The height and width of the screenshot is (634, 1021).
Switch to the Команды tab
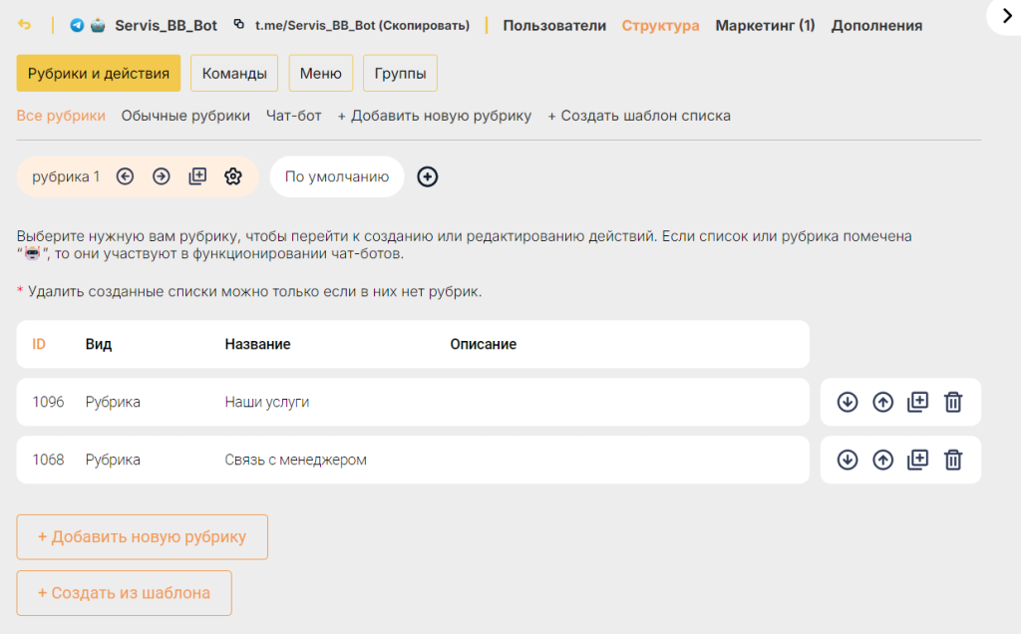pyautogui.click(x=234, y=73)
